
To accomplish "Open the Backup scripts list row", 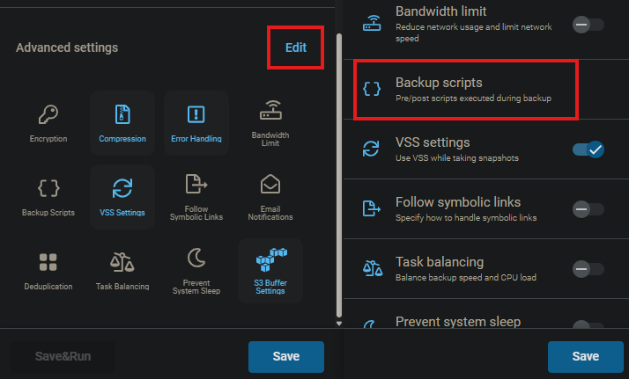I will pos(465,89).
